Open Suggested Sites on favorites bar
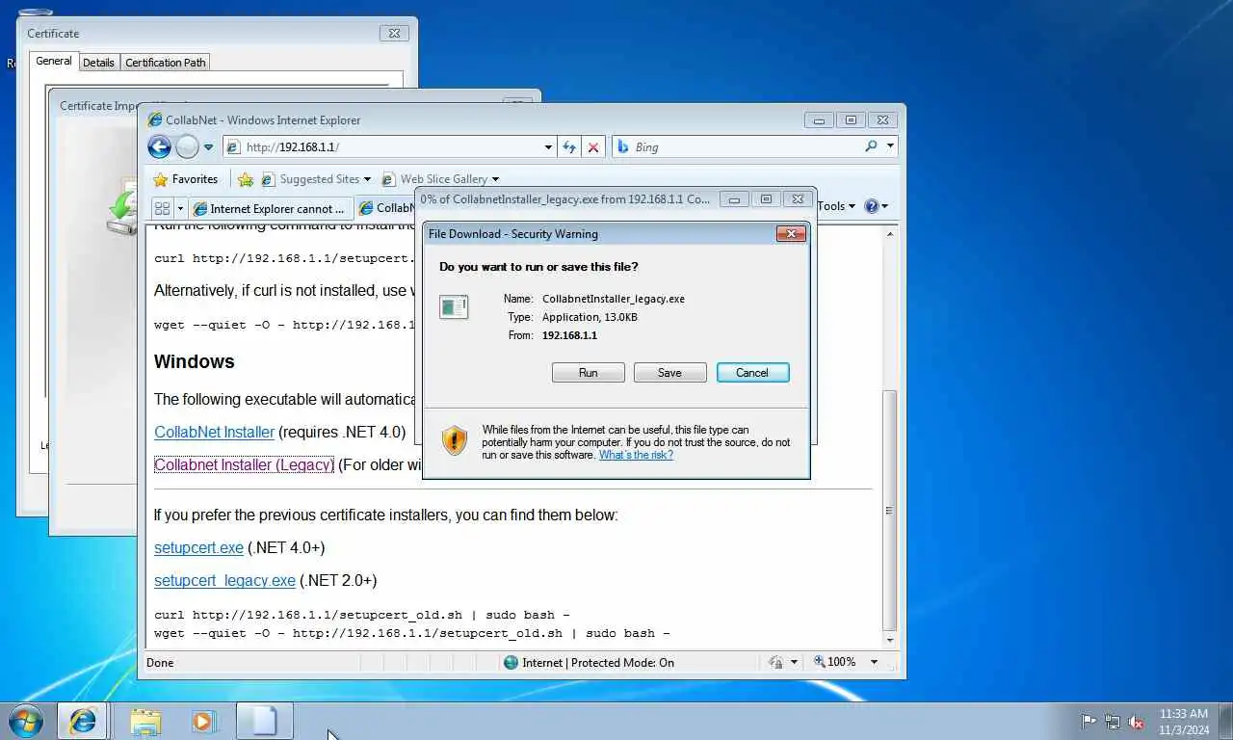 click(316, 179)
